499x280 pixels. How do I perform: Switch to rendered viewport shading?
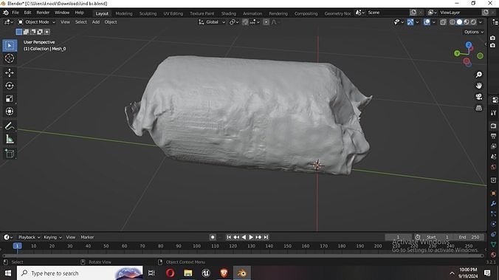[x=474, y=22]
